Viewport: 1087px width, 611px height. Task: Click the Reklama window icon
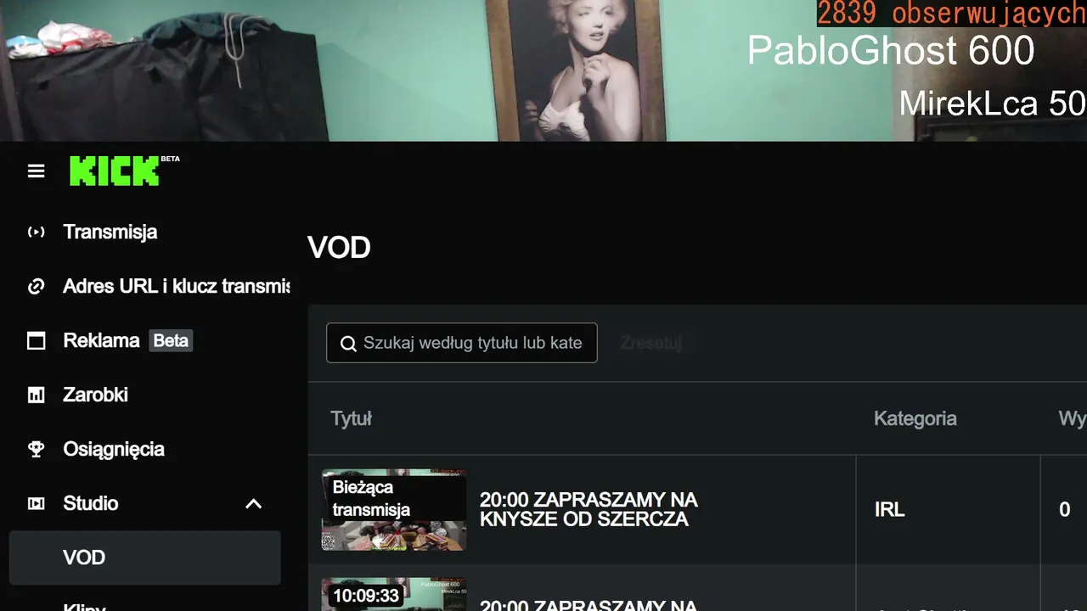(x=36, y=340)
